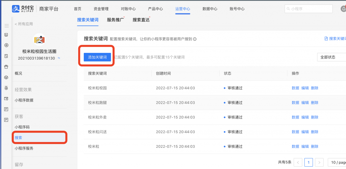
Task: Select 小程序数据 in the sidebar
Action: point(24,100)
